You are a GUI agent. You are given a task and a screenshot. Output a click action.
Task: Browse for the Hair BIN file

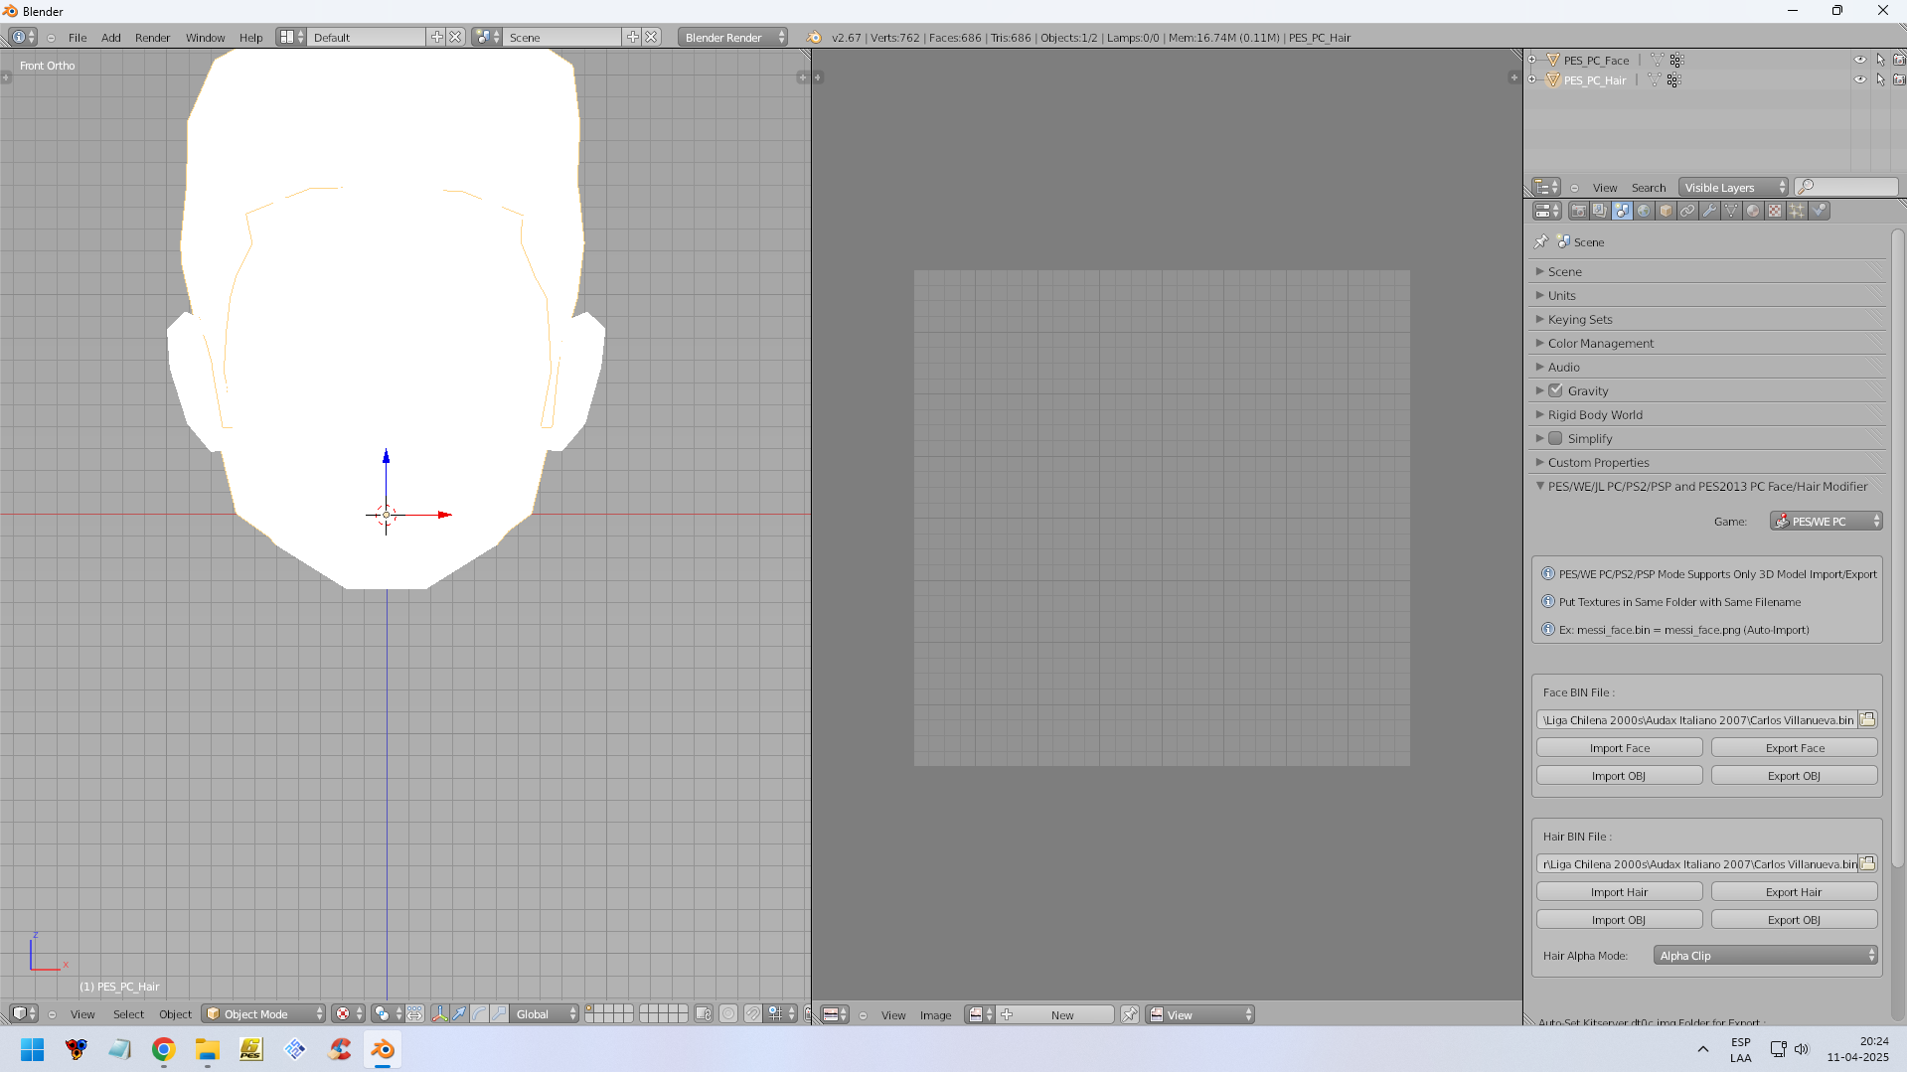pyautogui.click(x=1868, y=863)
